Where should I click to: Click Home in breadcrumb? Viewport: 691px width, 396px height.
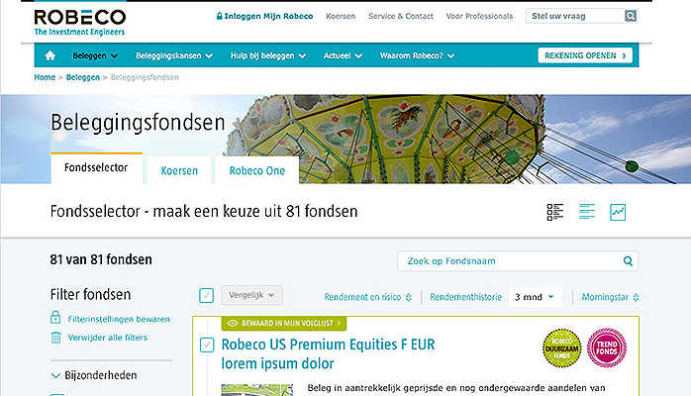point(45,77)
